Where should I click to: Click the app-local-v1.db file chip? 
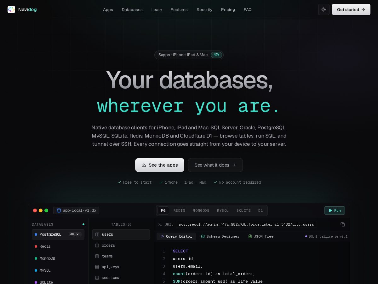pyautogui.click(x=76, y=210)
